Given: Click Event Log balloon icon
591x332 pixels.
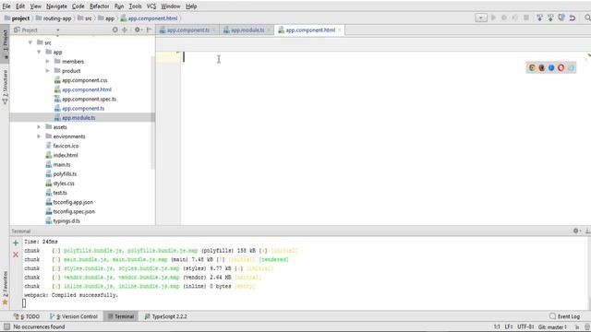Looking at the screenshot, I should click(x=552, y=316).
